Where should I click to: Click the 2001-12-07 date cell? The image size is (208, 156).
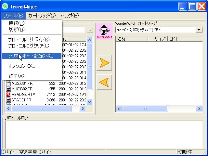click(x=72, y=95)
